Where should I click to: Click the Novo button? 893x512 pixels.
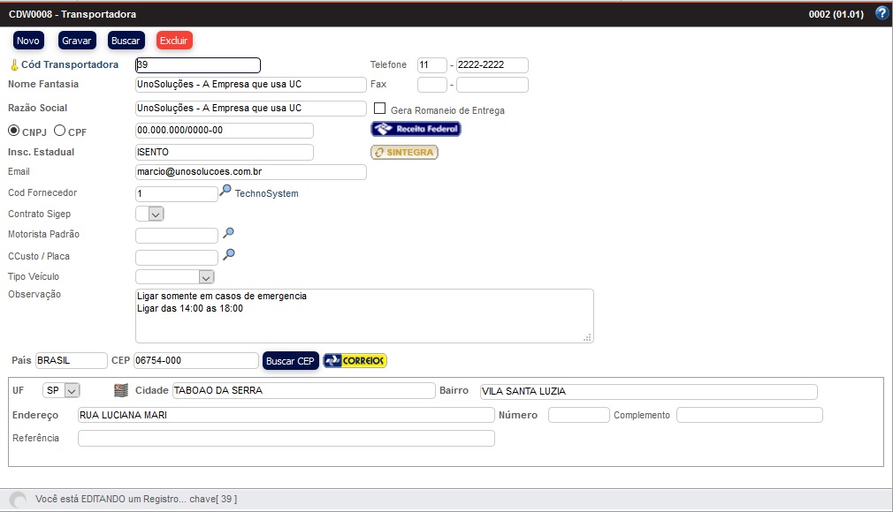(28, 41)
